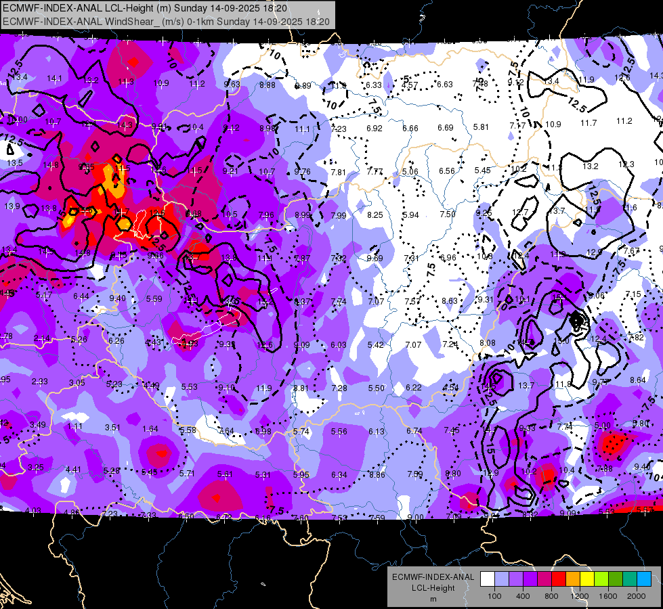Click the shear value '1.11' on the map
Screen dimensions: 663x609
(x=74, y=426)
